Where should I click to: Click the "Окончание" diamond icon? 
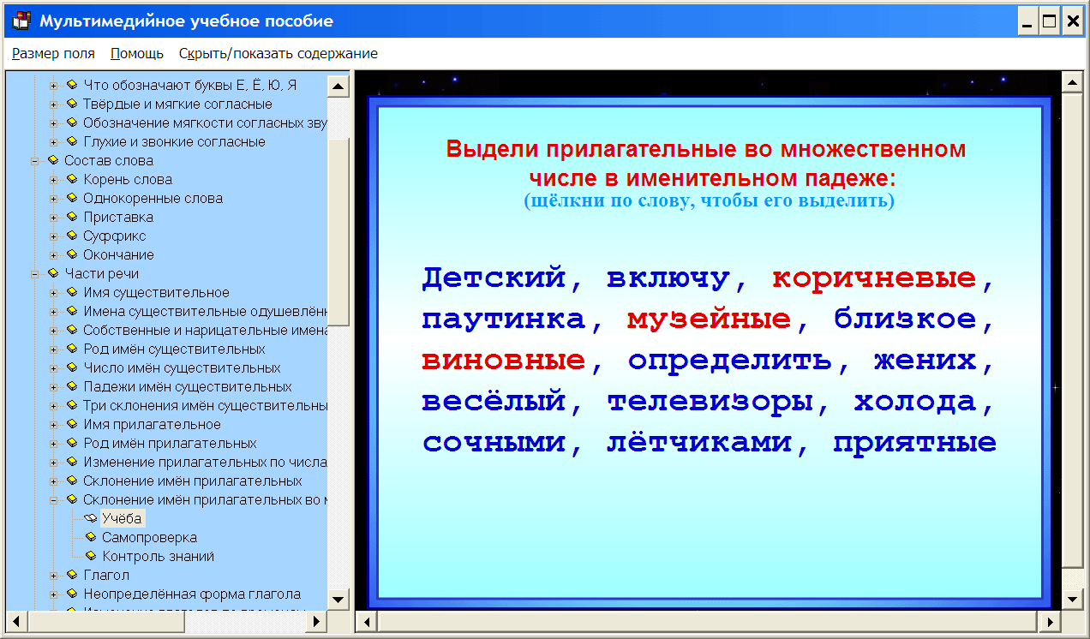click(73, 254)
